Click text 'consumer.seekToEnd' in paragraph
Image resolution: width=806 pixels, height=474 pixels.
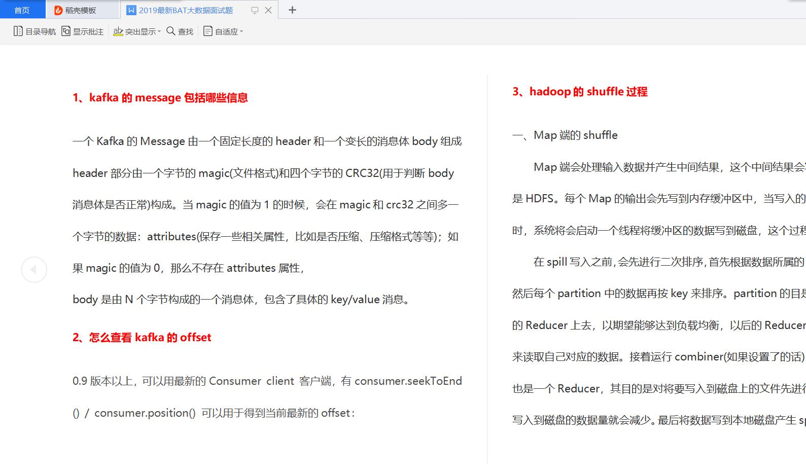408,381
